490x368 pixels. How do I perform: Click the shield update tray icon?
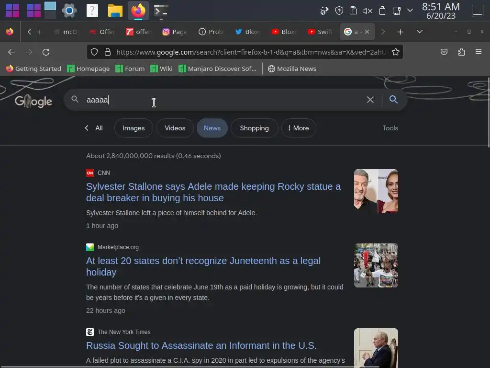pyautogui.click(x=339, y=11)
